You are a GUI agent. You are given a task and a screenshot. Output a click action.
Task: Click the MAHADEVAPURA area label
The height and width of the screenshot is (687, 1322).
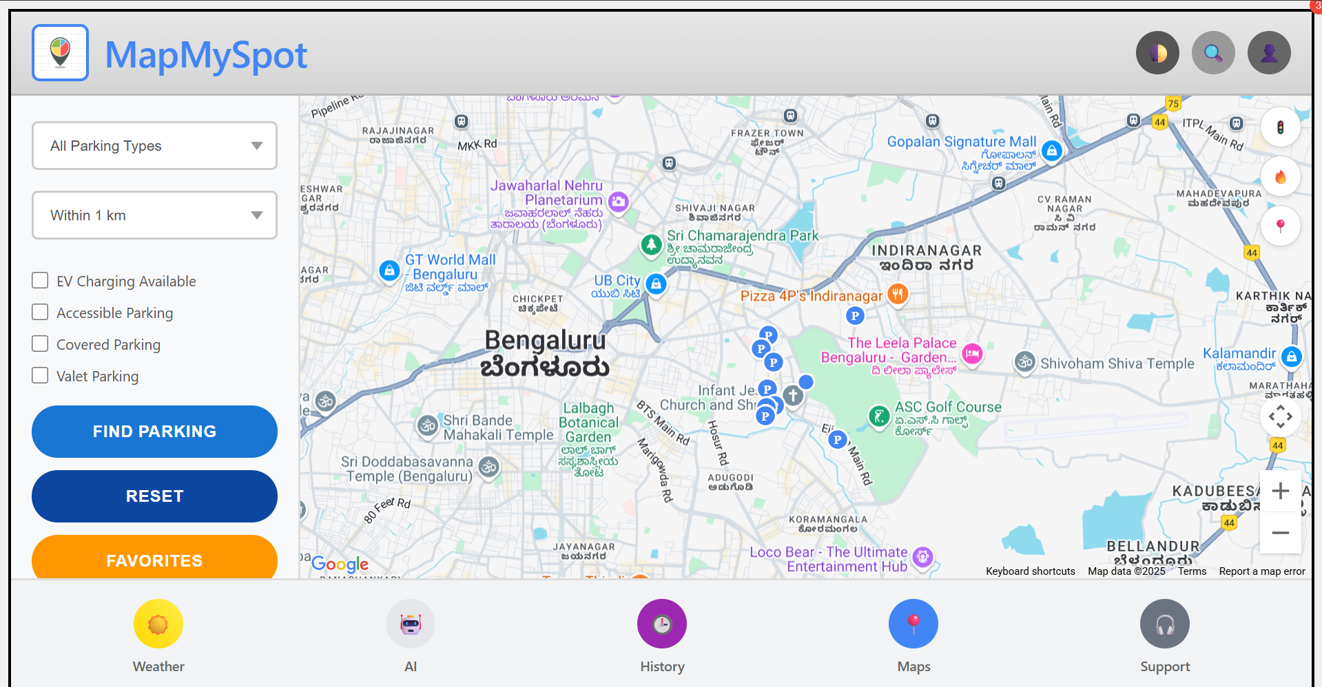(x=1218, y=198)
